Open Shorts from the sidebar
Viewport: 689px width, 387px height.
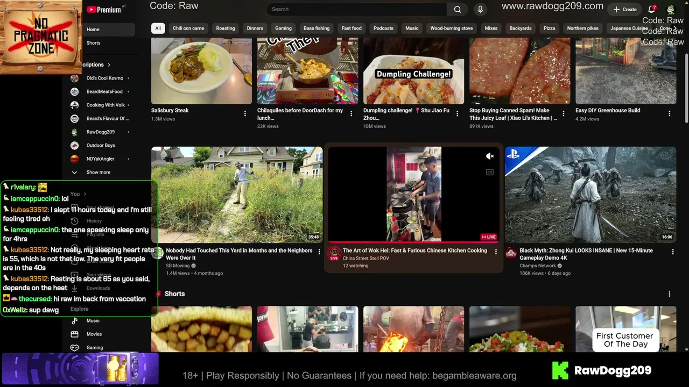coord(100,43)
